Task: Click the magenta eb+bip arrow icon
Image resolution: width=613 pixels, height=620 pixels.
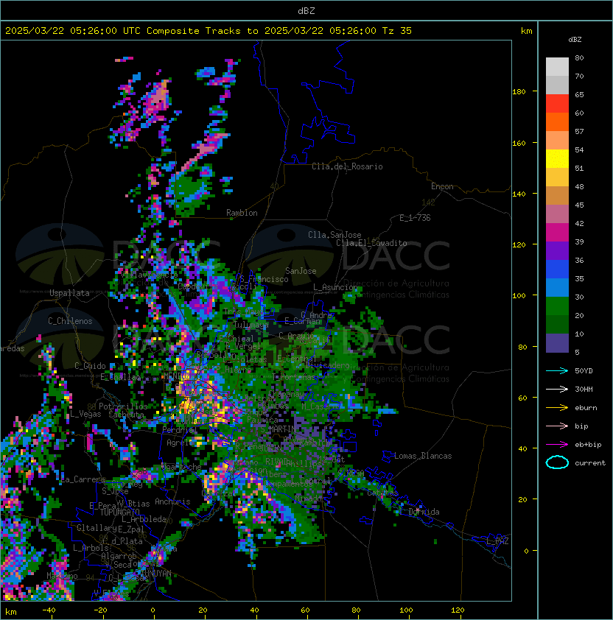Action: [x=557, y=445]
